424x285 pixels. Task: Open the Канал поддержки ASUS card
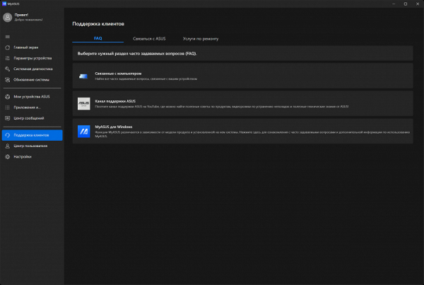click(x=243, y=103)
